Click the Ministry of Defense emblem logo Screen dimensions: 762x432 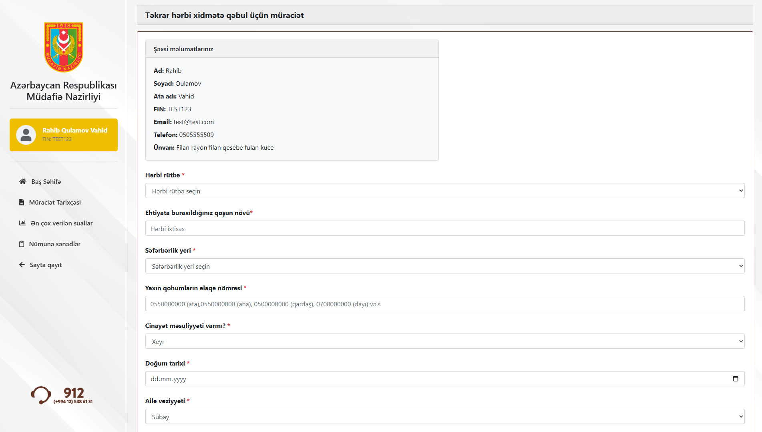[64, 47]
